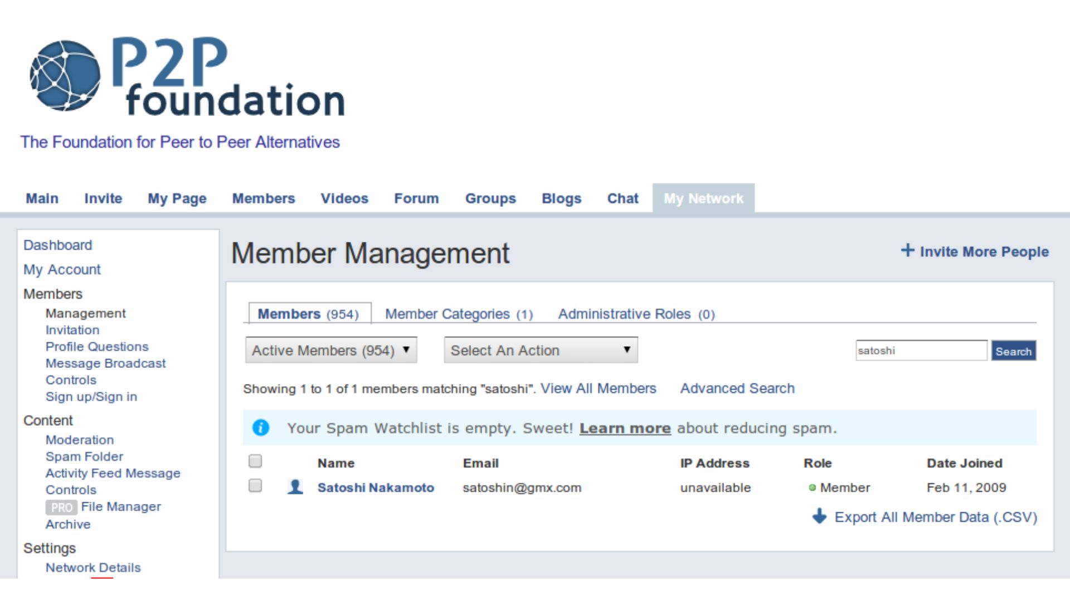
Task: Switch to the Member Categories tab
Action: 459,314
